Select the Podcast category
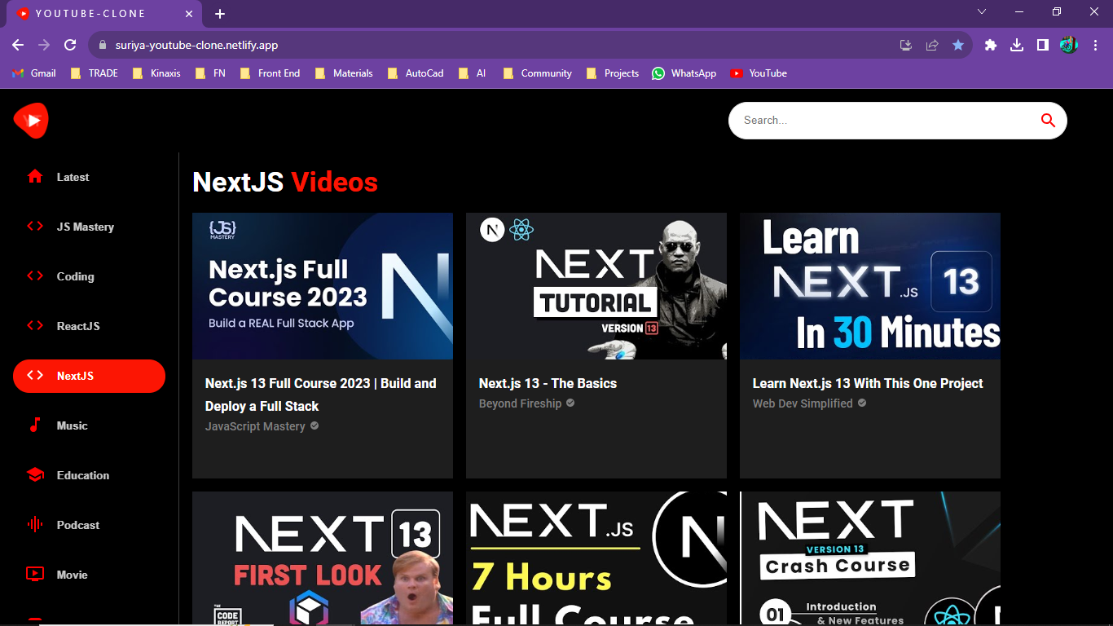This screenshot has height=626, width=1113. [89, 525]
